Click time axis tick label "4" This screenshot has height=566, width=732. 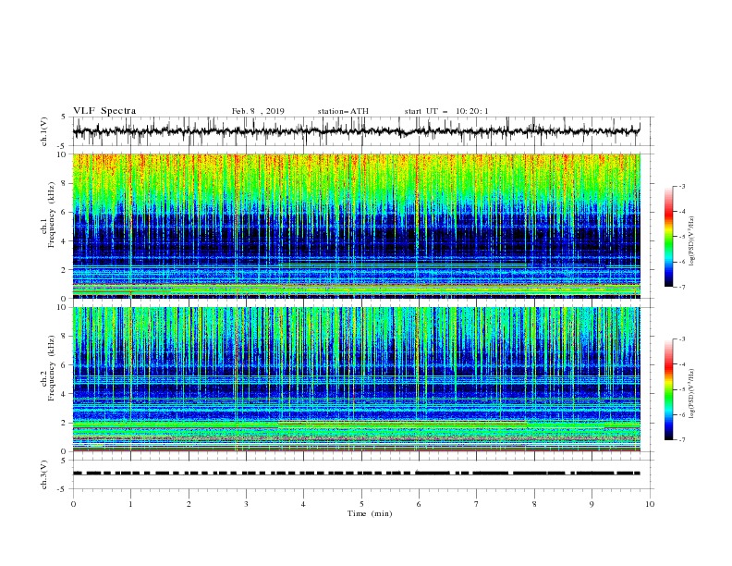pos(303,504)
